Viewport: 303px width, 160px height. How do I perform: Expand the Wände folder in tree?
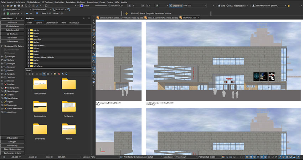tap(29, 31)
